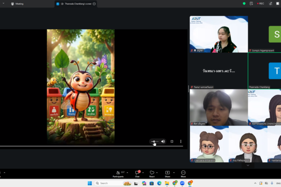Open the meeting notes icon beside the shield
The width and height of the screenshot is (281, 187).
[251, 3]
